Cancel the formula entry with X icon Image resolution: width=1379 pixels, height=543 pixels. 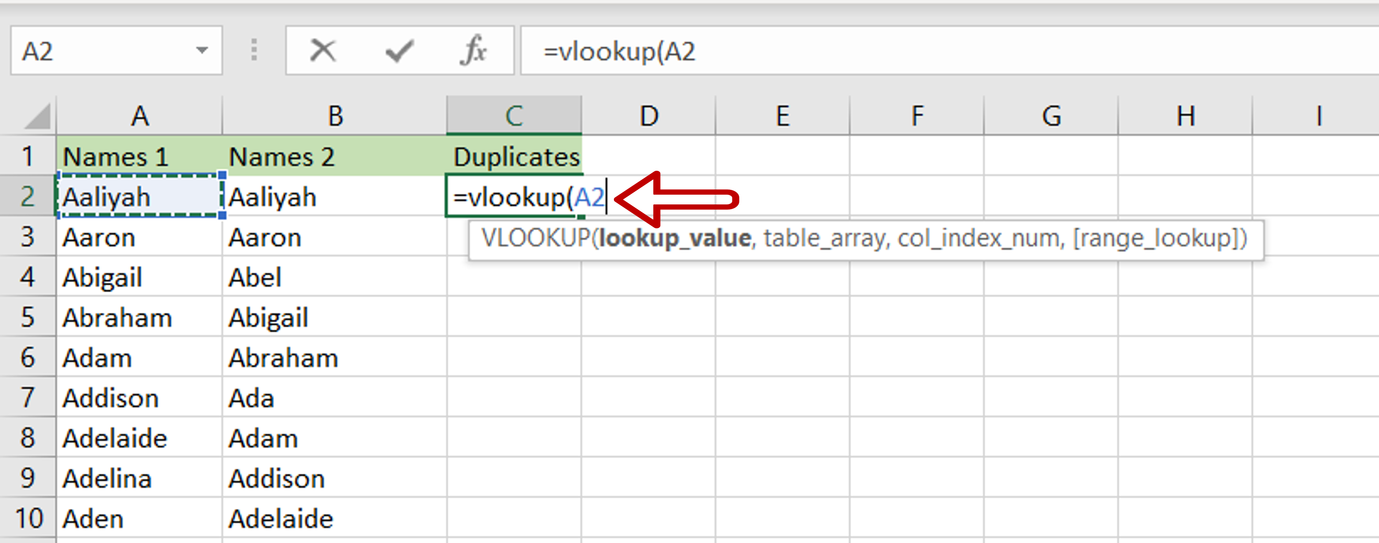click(x=322, y=51)
